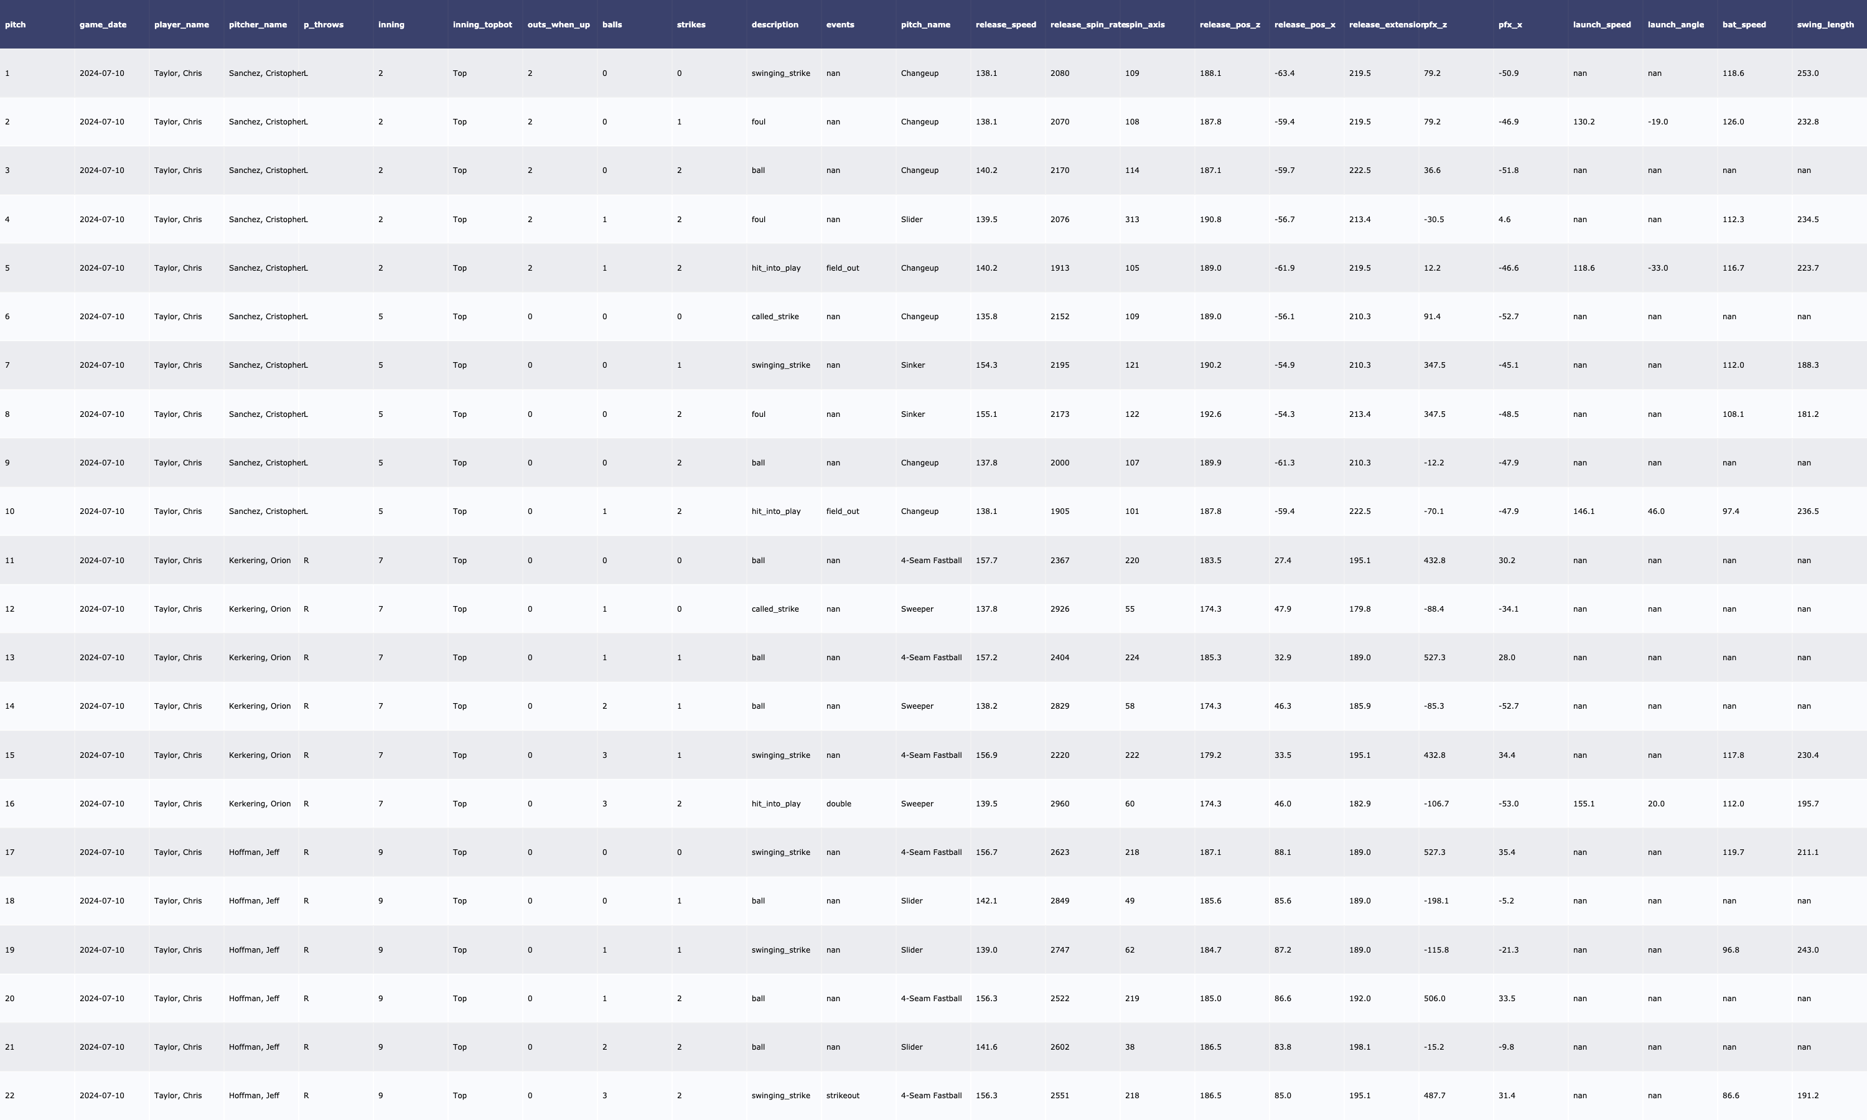Click the game_date column header

[x=103, y=24]
